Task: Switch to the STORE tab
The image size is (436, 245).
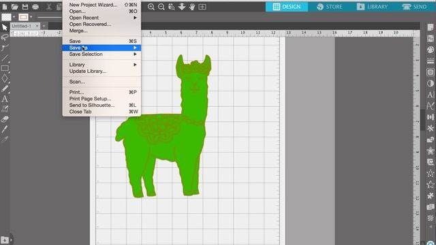Action: pos(330,7)
